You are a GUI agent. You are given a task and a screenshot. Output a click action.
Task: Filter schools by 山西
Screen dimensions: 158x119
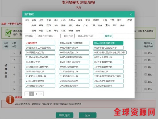coord(63,20)
